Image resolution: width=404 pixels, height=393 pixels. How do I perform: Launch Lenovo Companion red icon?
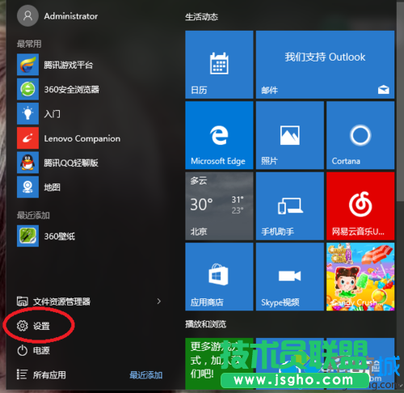(x=27, y=138)
